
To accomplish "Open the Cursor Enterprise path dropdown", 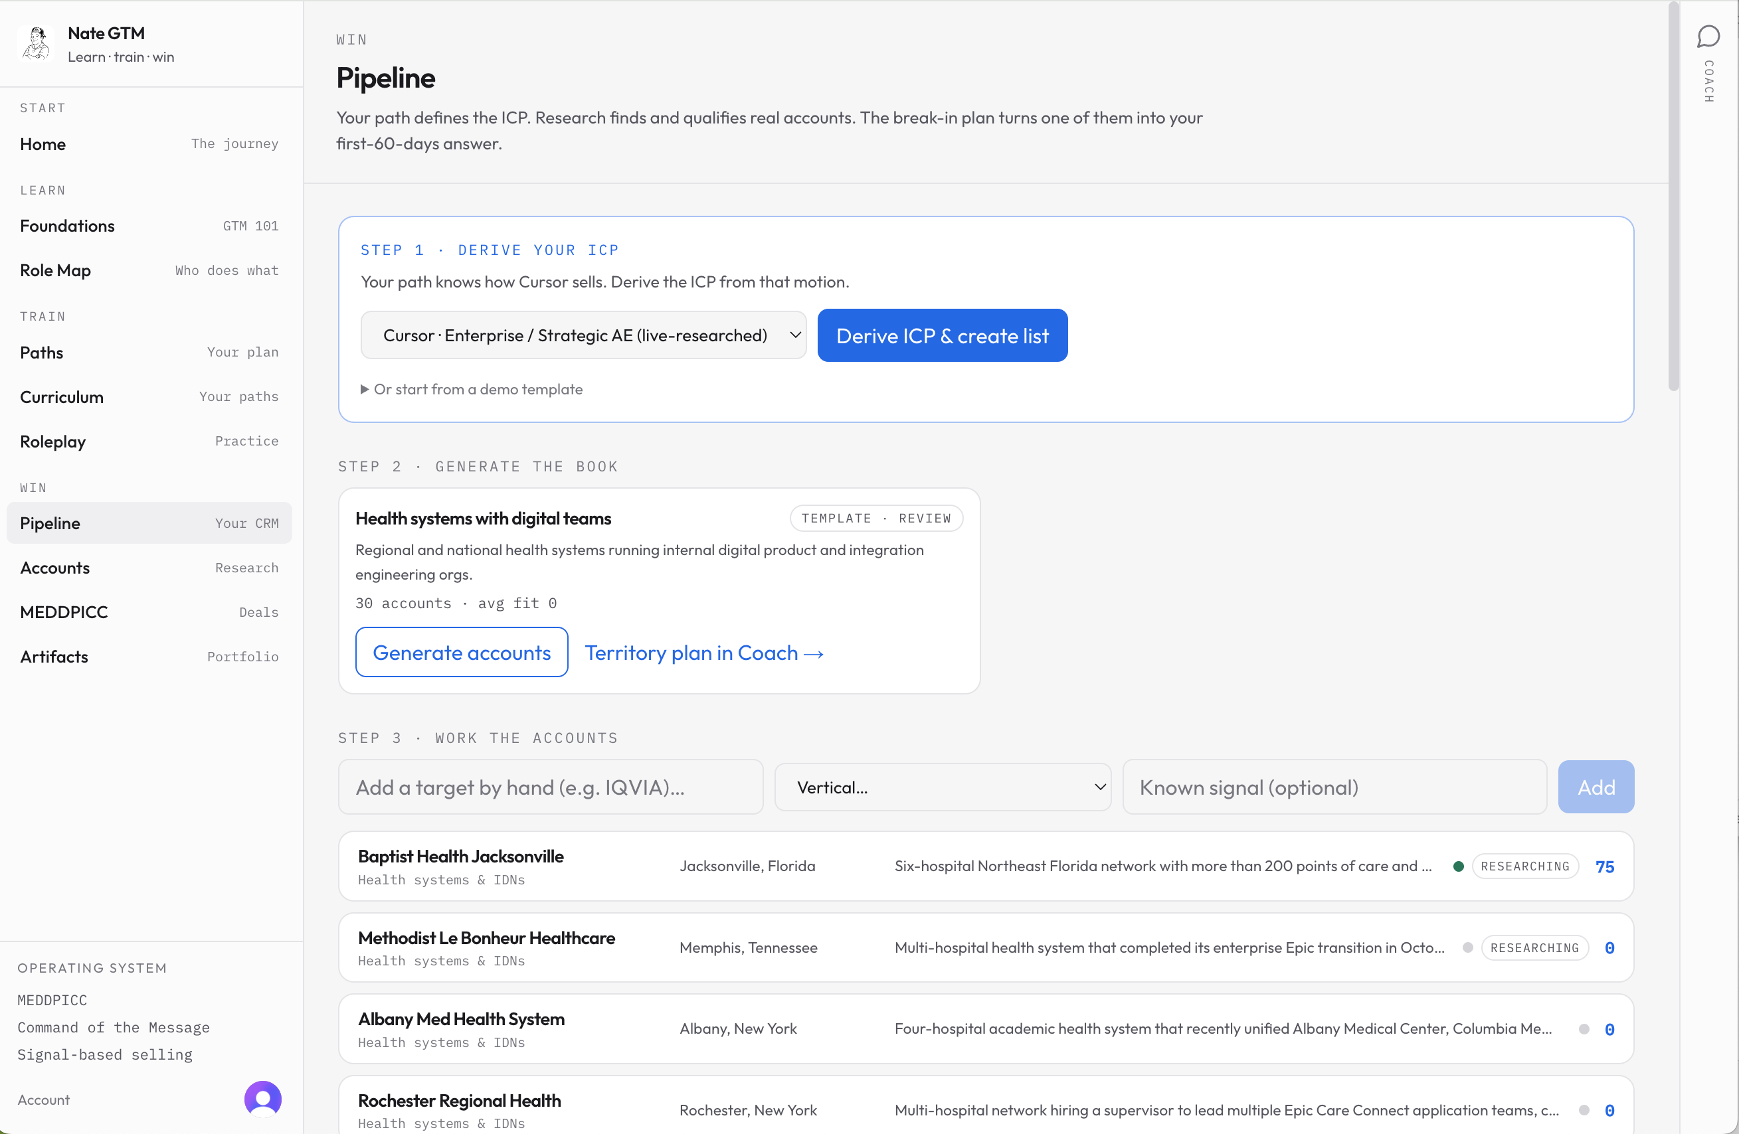I will [583, 335].
